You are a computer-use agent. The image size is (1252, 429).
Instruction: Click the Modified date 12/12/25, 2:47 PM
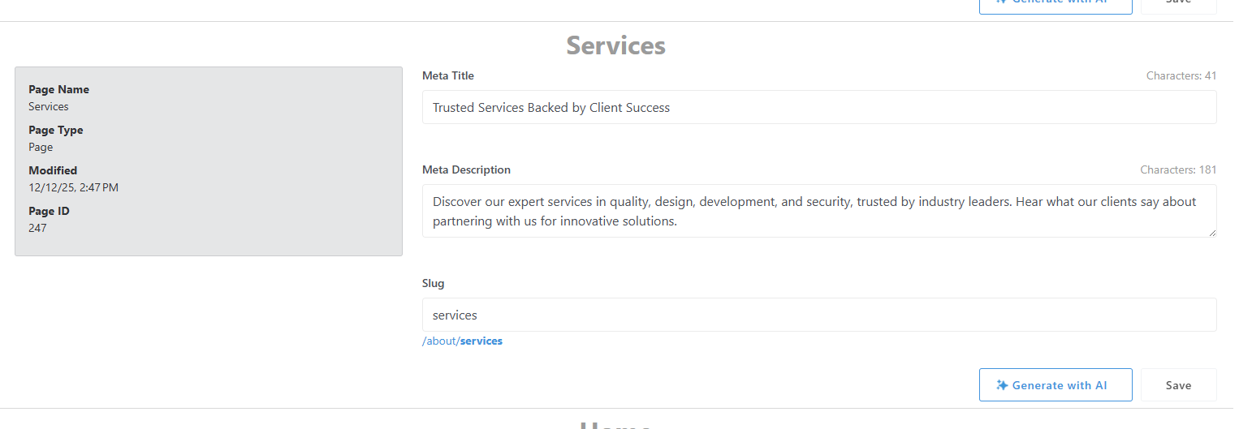[x=73, y=187]
